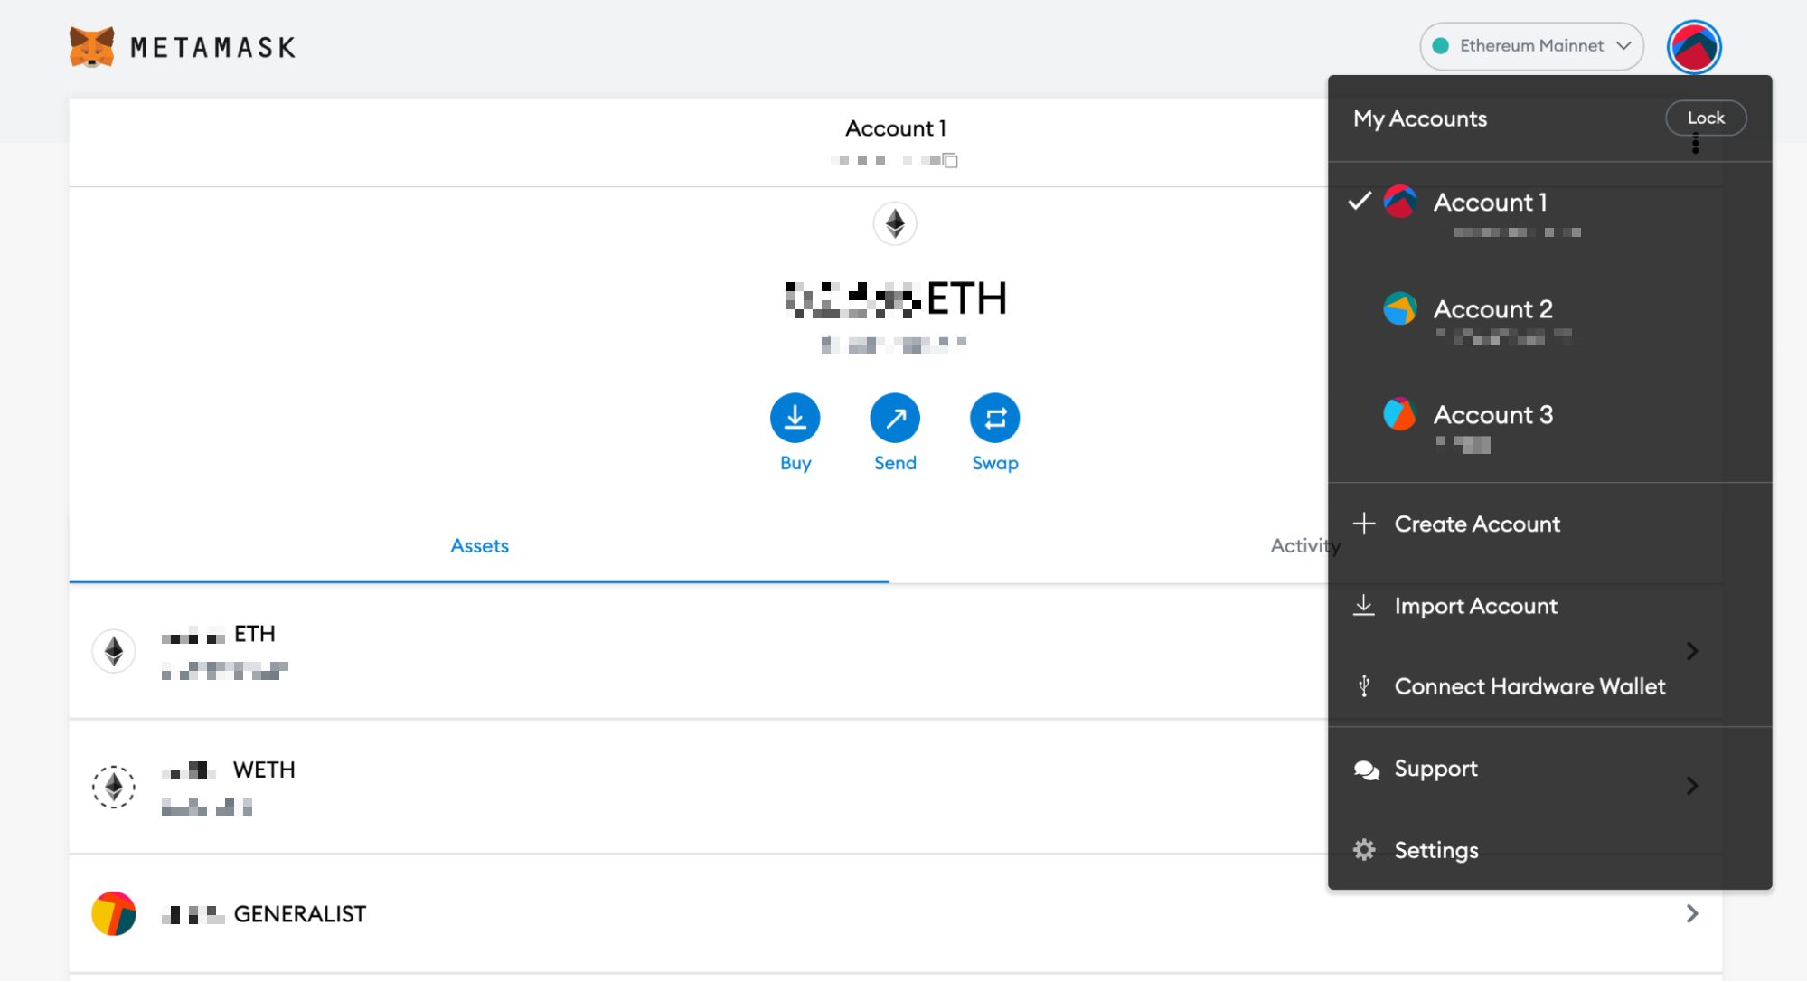Screen dimensions: 1807x982
Task: Open the Ethereum Mainnet network dropdown
Action: (1531, 46)
